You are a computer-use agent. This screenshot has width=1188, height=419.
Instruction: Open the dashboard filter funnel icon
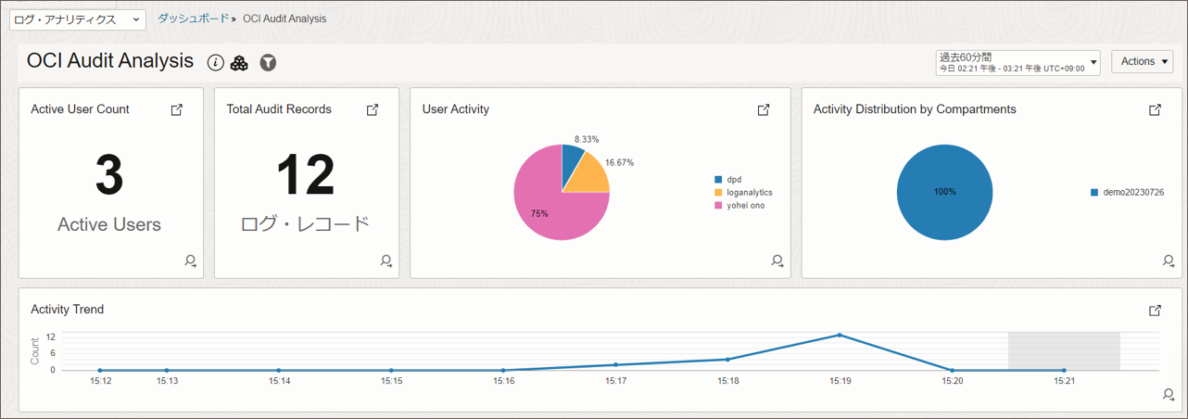click(268, 62)
